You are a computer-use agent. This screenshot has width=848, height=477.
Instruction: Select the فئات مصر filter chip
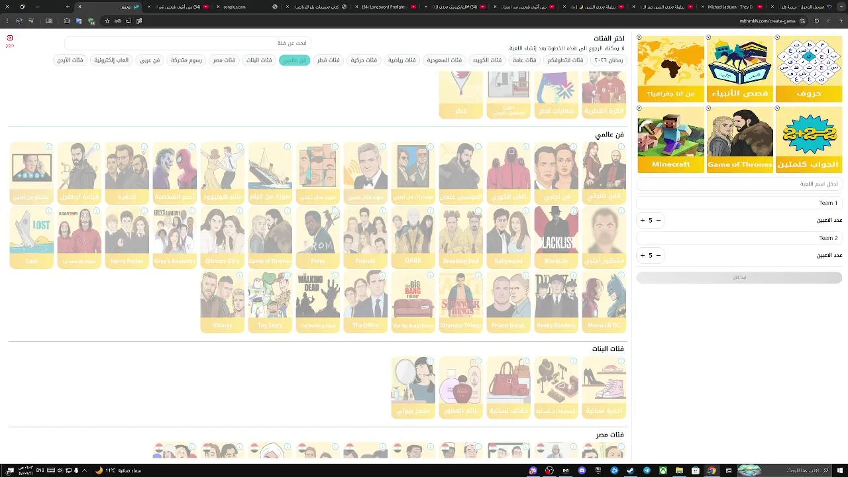coord(224,60)
